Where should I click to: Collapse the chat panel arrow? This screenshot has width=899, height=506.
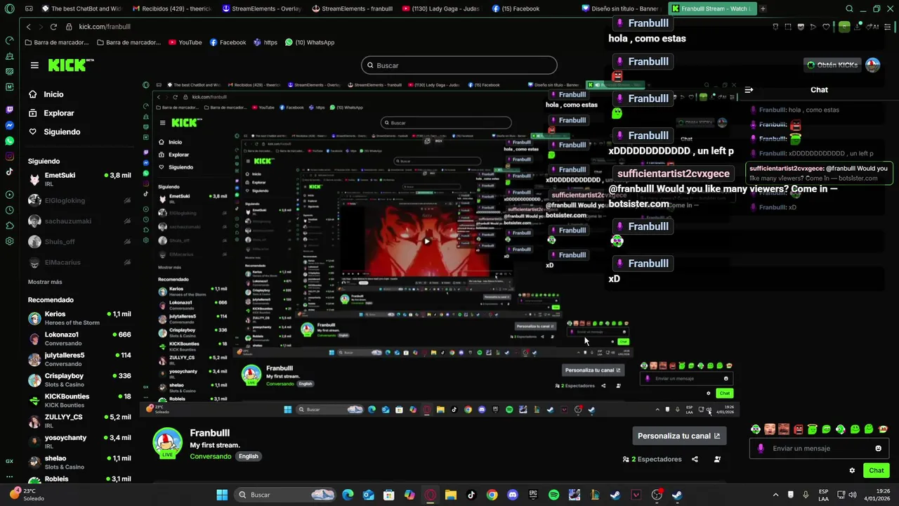(749, 90)
